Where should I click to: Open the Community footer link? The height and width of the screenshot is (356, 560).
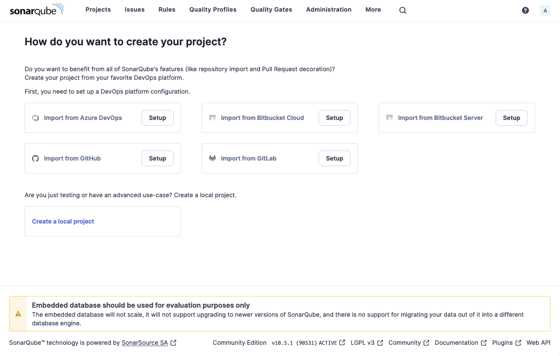[x=405, y=343]
